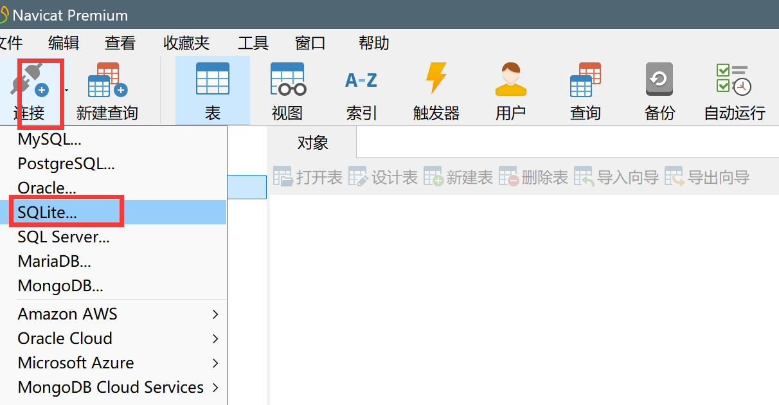The width and height of the screenshot is (779, 405).
Task: Open the Automation toolbar icon
Action: pyautogui.click(x=734, y=79)
